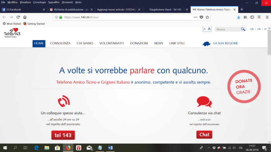Open the Strumenti menu
Image resolution: width=271 pixels, height=152 pixels.
tap(67, 2)
